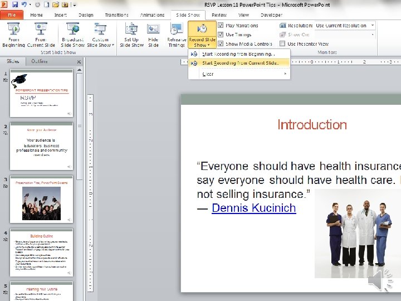Viewport: 401px width, 301px height.
Task: Toggle Play Narrations checkbox
Action: pyautogui.click(x=221, y=26)
